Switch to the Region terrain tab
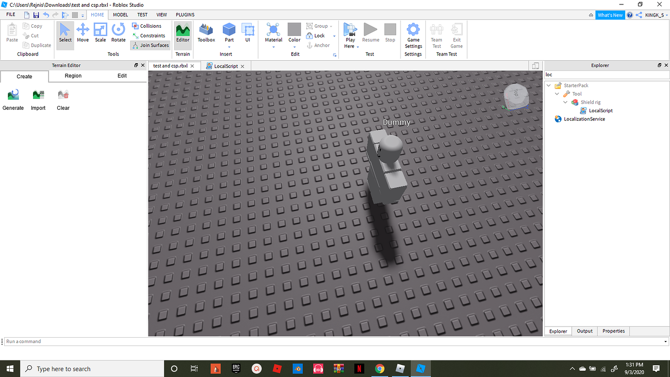This screenshot has width=670, height=377. [x=73, y=76]
